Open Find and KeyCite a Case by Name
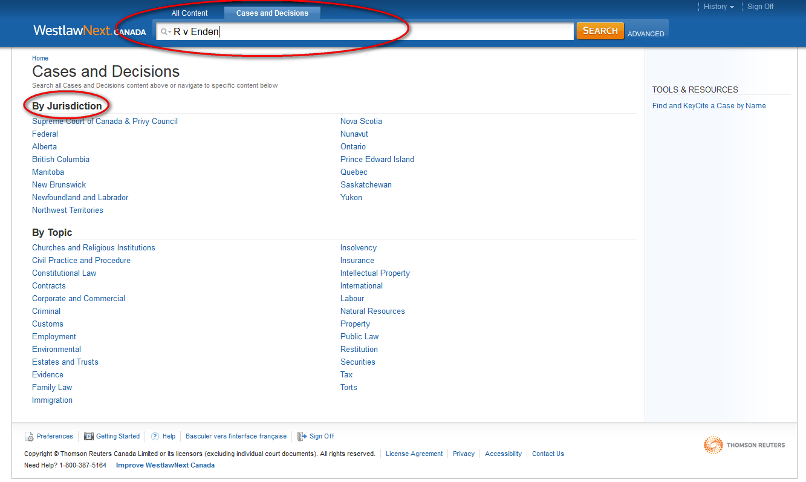Screen dimensions: 806x482 709,105
